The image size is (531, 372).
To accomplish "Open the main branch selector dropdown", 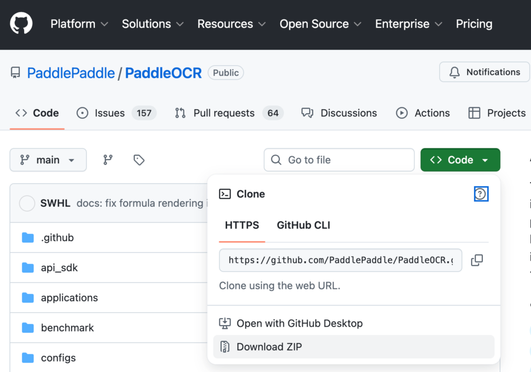I will pos(48,159).
